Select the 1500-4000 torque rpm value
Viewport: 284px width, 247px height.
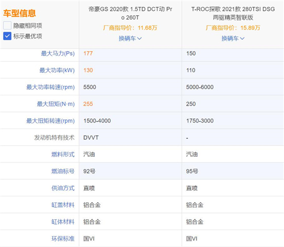click(x=97, y=121)
